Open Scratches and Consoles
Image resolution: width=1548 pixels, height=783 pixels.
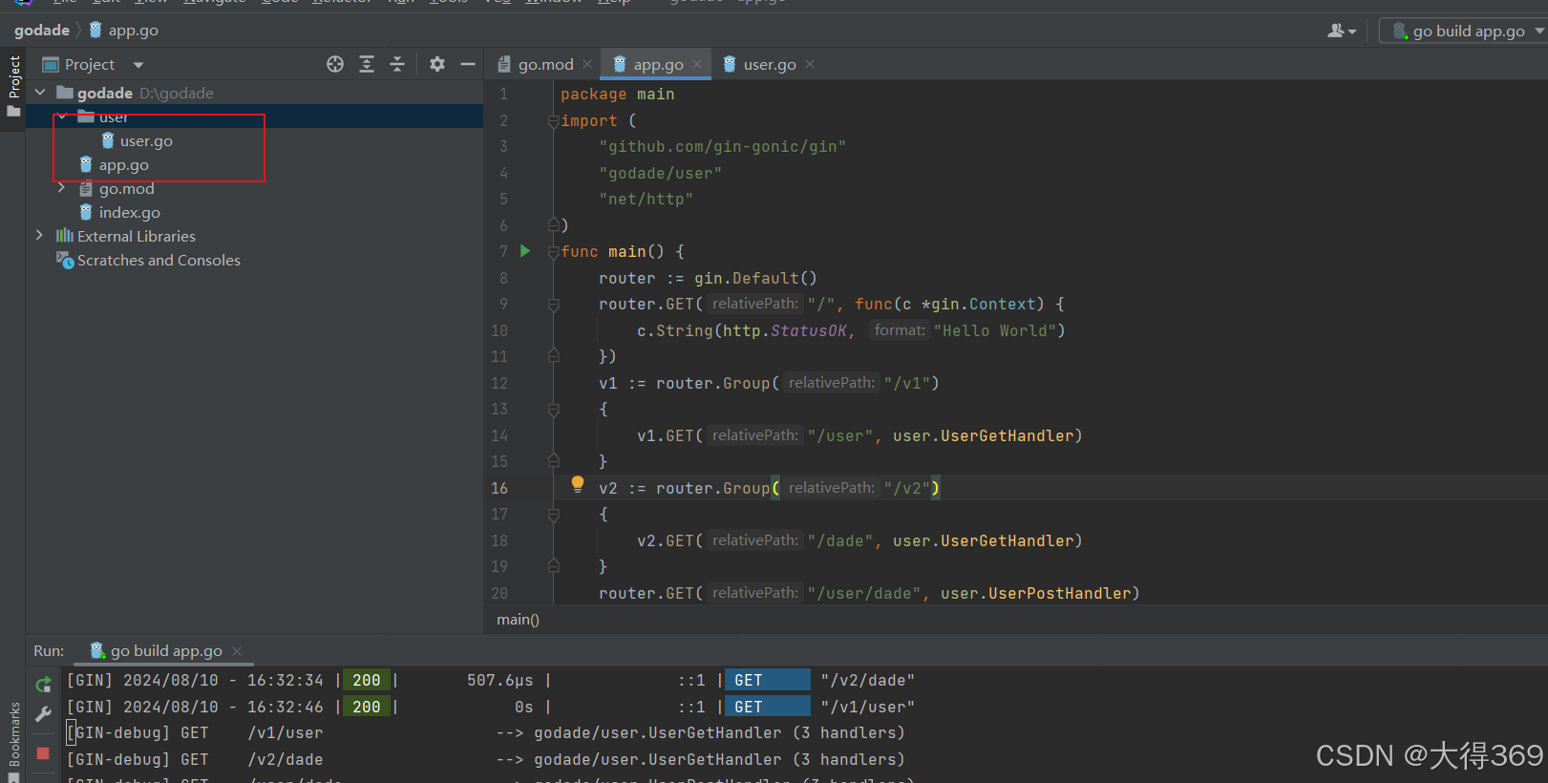159,260
